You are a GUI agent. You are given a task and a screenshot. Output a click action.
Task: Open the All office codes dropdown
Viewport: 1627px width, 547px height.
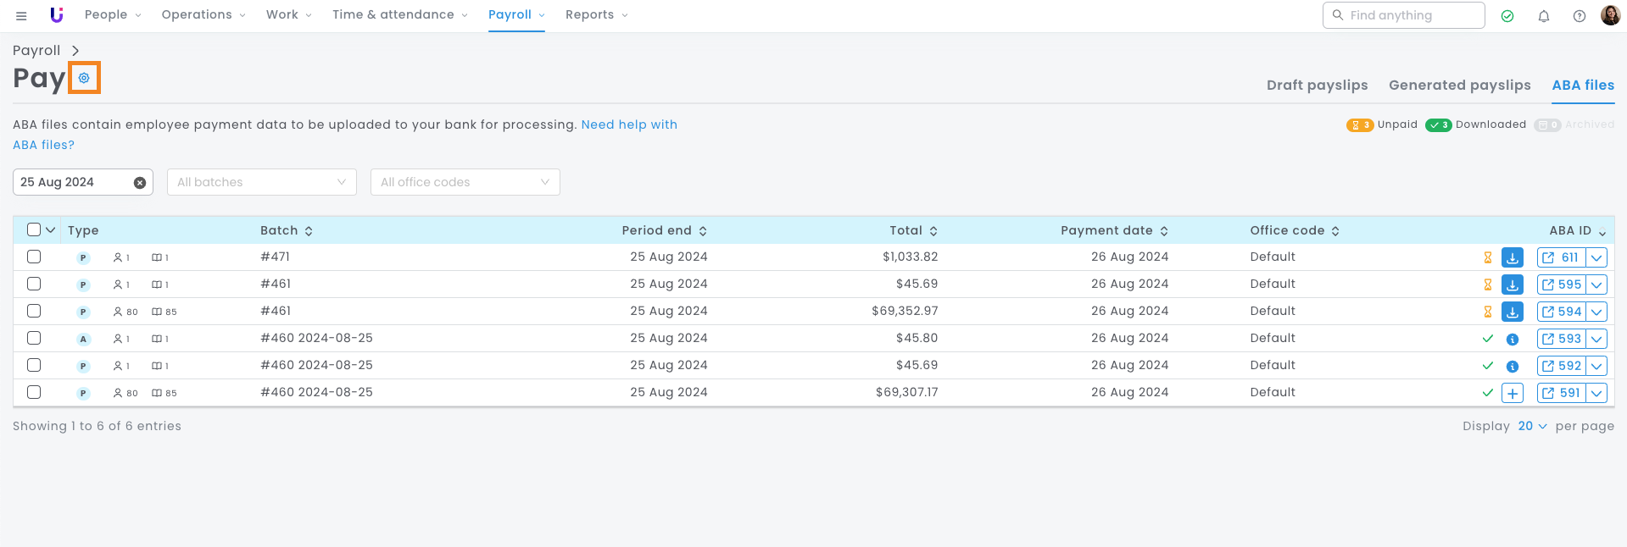(465, 182)
